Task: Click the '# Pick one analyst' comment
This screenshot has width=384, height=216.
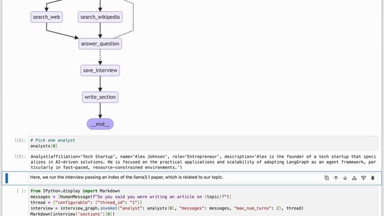Action: (53, 140)
